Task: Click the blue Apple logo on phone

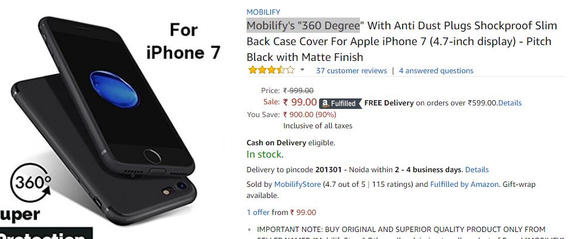Action: click(x=114, y=89)
